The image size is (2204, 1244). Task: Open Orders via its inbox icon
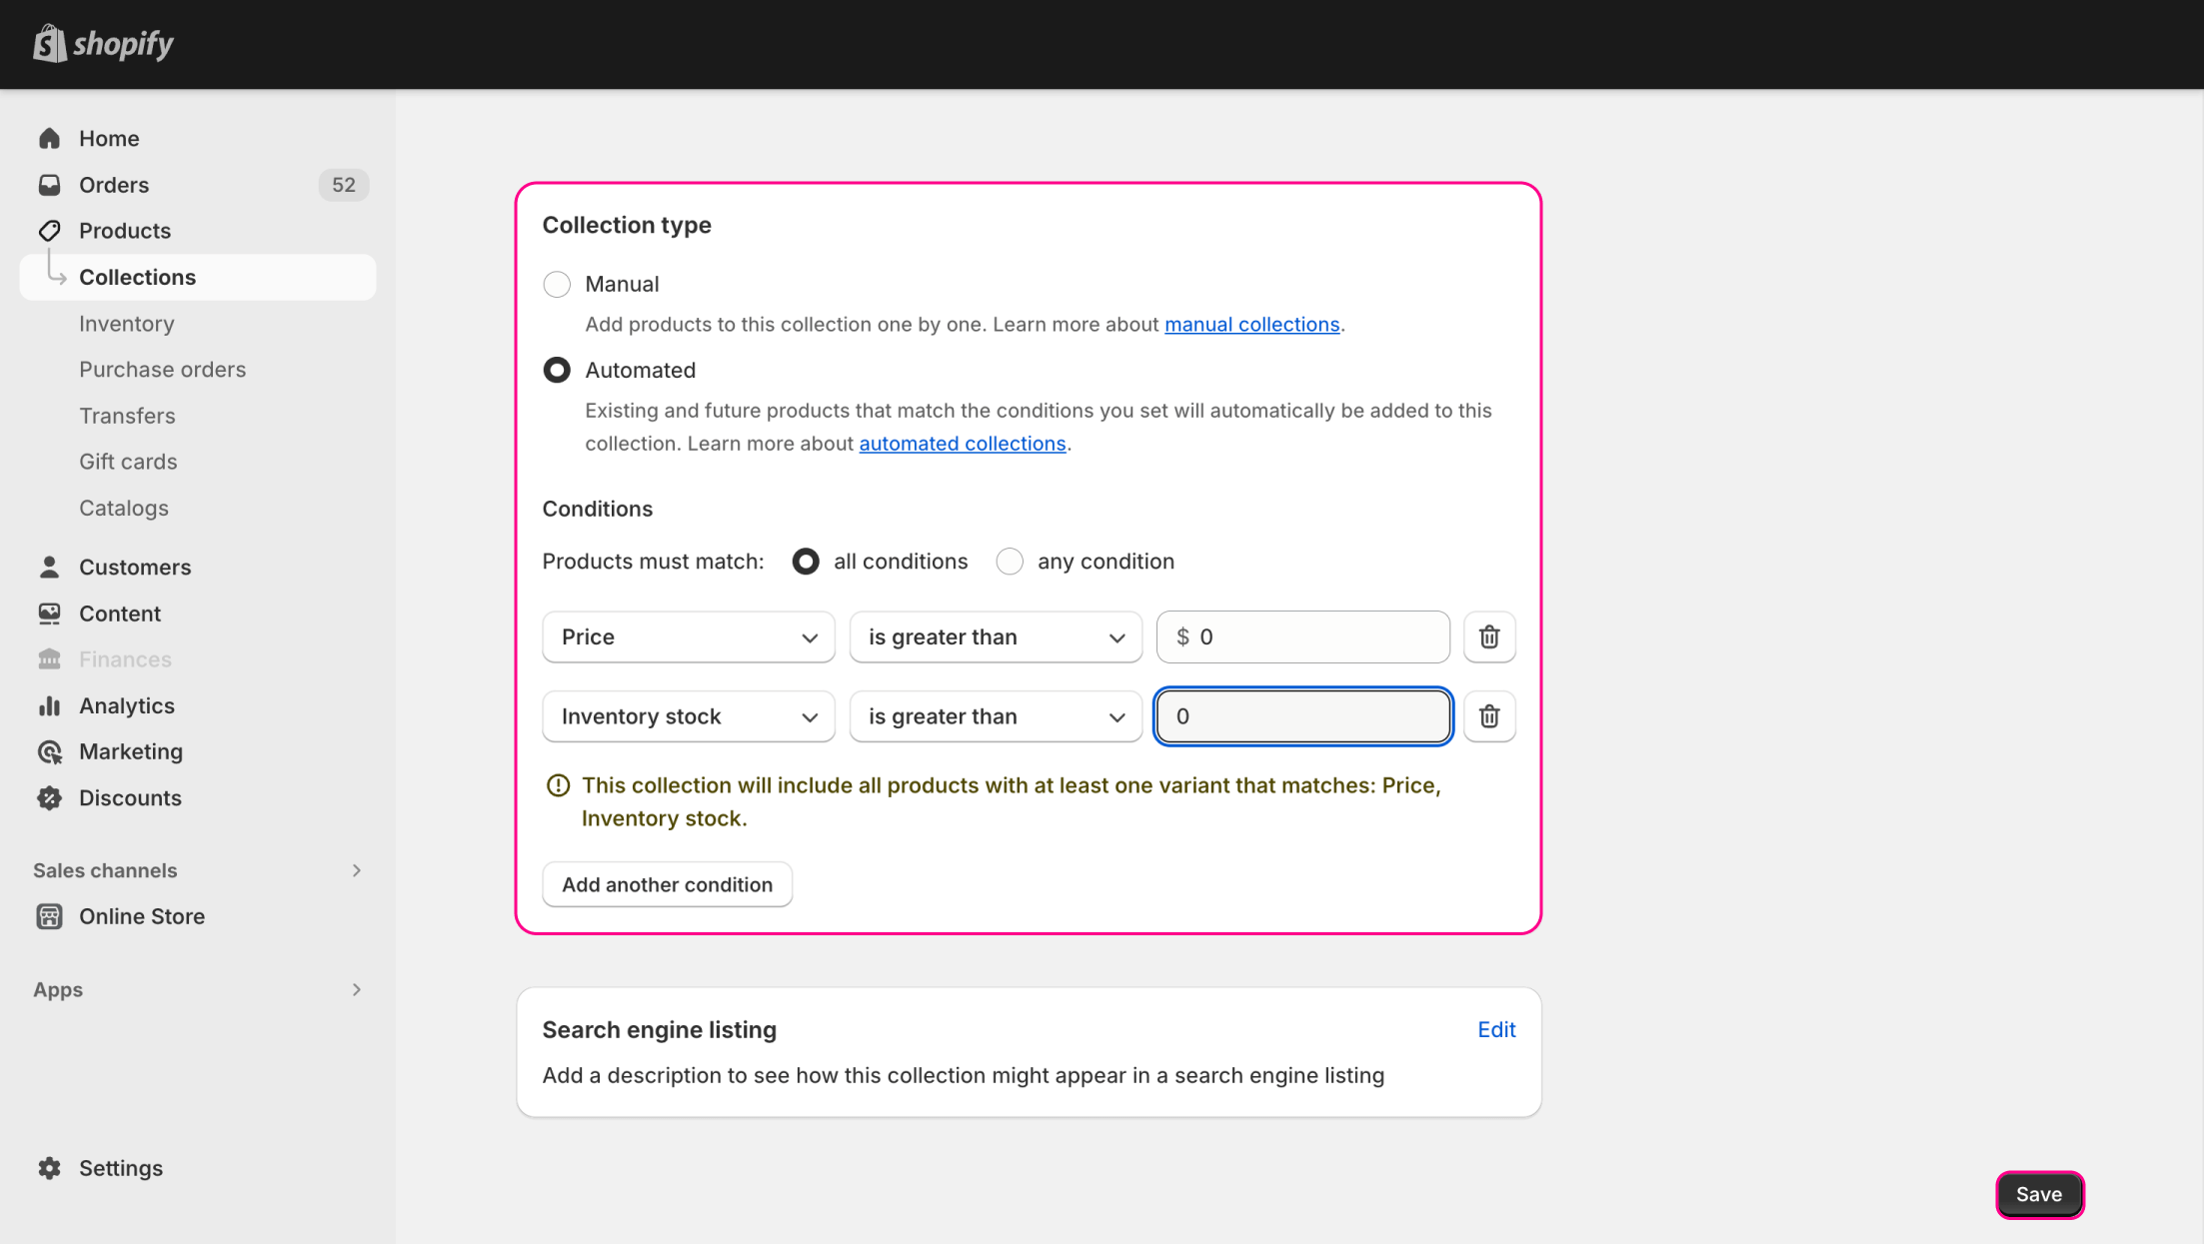coord(49,185)
